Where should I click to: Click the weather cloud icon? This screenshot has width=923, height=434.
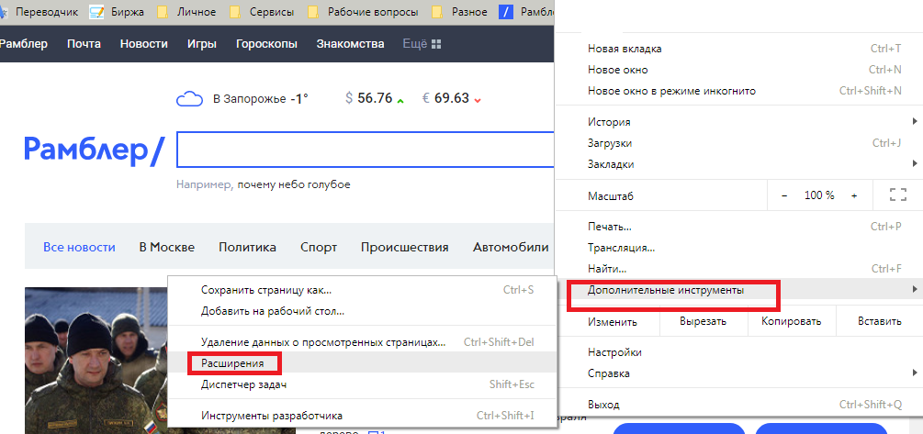pyautogui.click(x=189, y=99)
